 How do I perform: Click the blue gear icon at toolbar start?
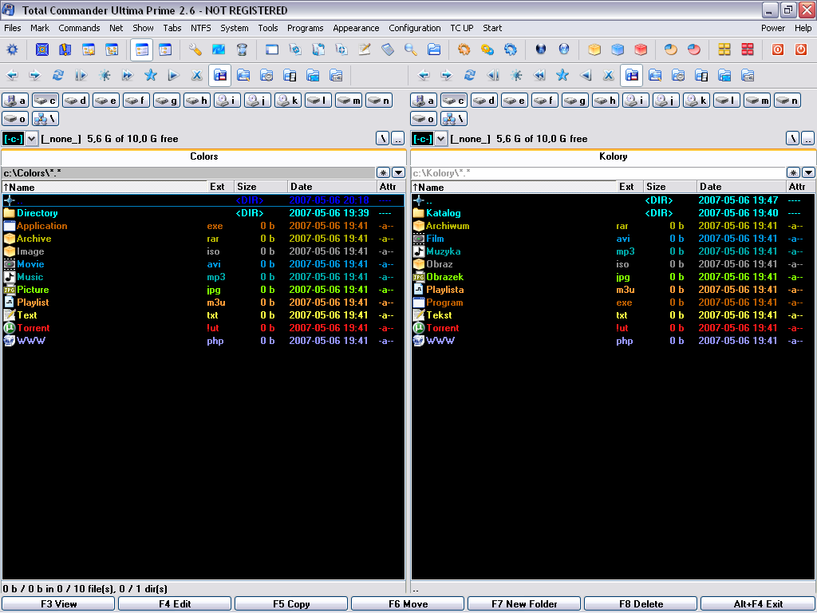pyautogui.click(x=12, y=49)
